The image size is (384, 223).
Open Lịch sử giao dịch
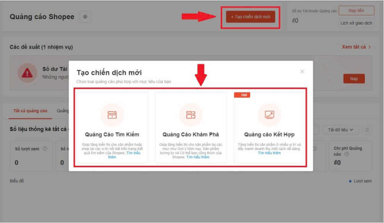pyautogui.click(x=357, y=23)
